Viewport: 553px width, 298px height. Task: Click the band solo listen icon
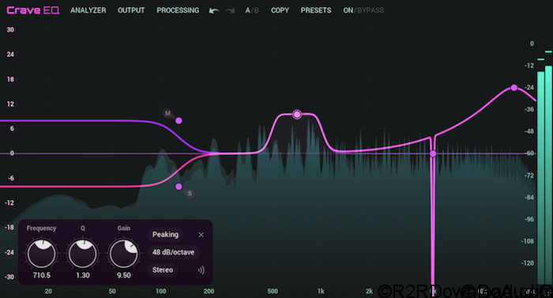201,270
